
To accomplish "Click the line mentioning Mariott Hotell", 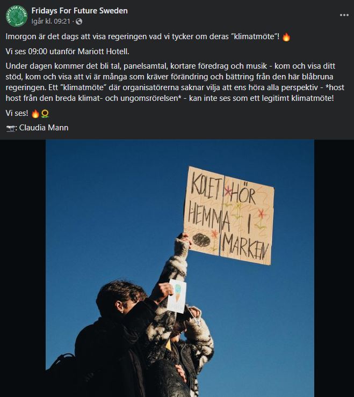I will [x=67, y=52].
